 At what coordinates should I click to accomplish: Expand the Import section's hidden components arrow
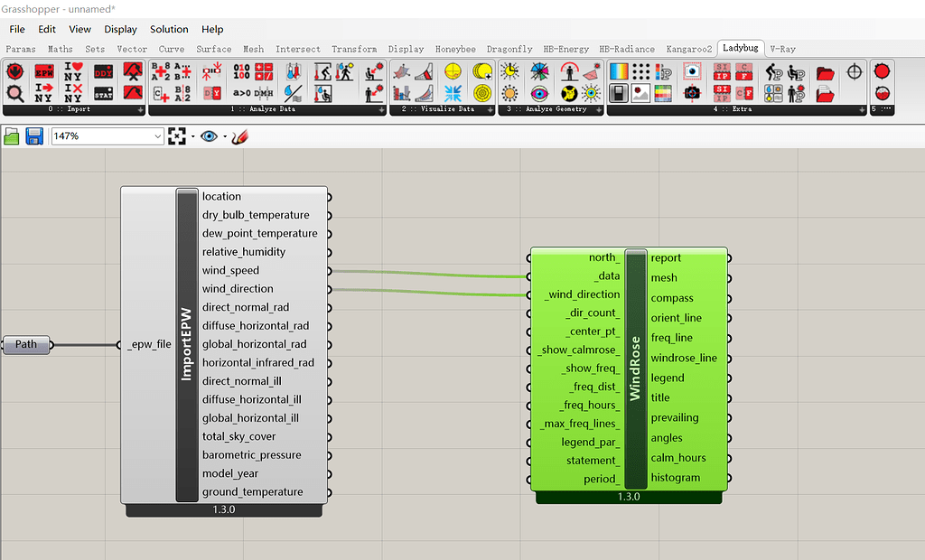click(140, 109)
